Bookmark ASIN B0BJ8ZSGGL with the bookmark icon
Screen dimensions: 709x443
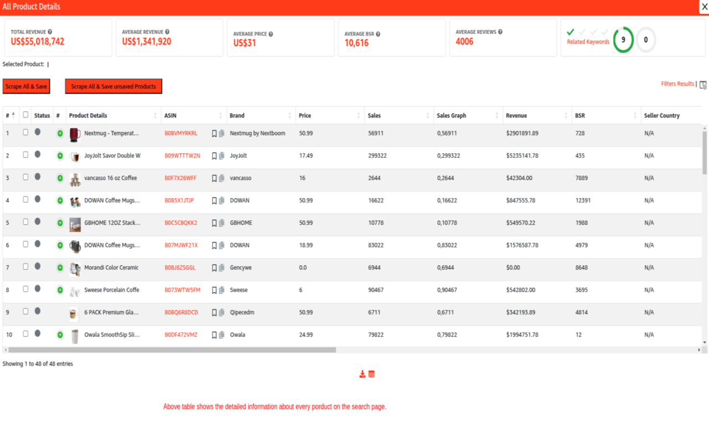[214, 268]
